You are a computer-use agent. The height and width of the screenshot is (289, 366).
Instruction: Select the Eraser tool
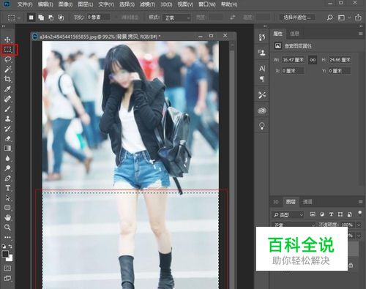tap(7, 138)
